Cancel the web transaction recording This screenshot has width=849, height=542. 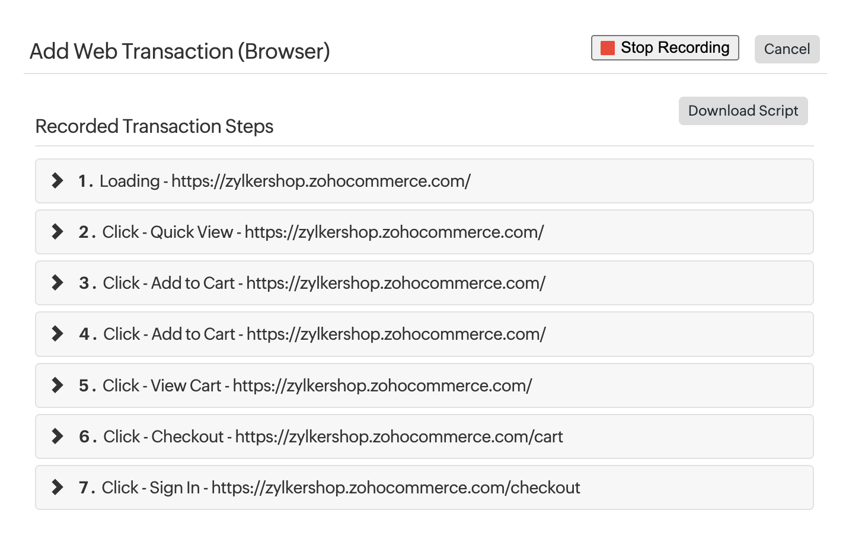[787, 49]
